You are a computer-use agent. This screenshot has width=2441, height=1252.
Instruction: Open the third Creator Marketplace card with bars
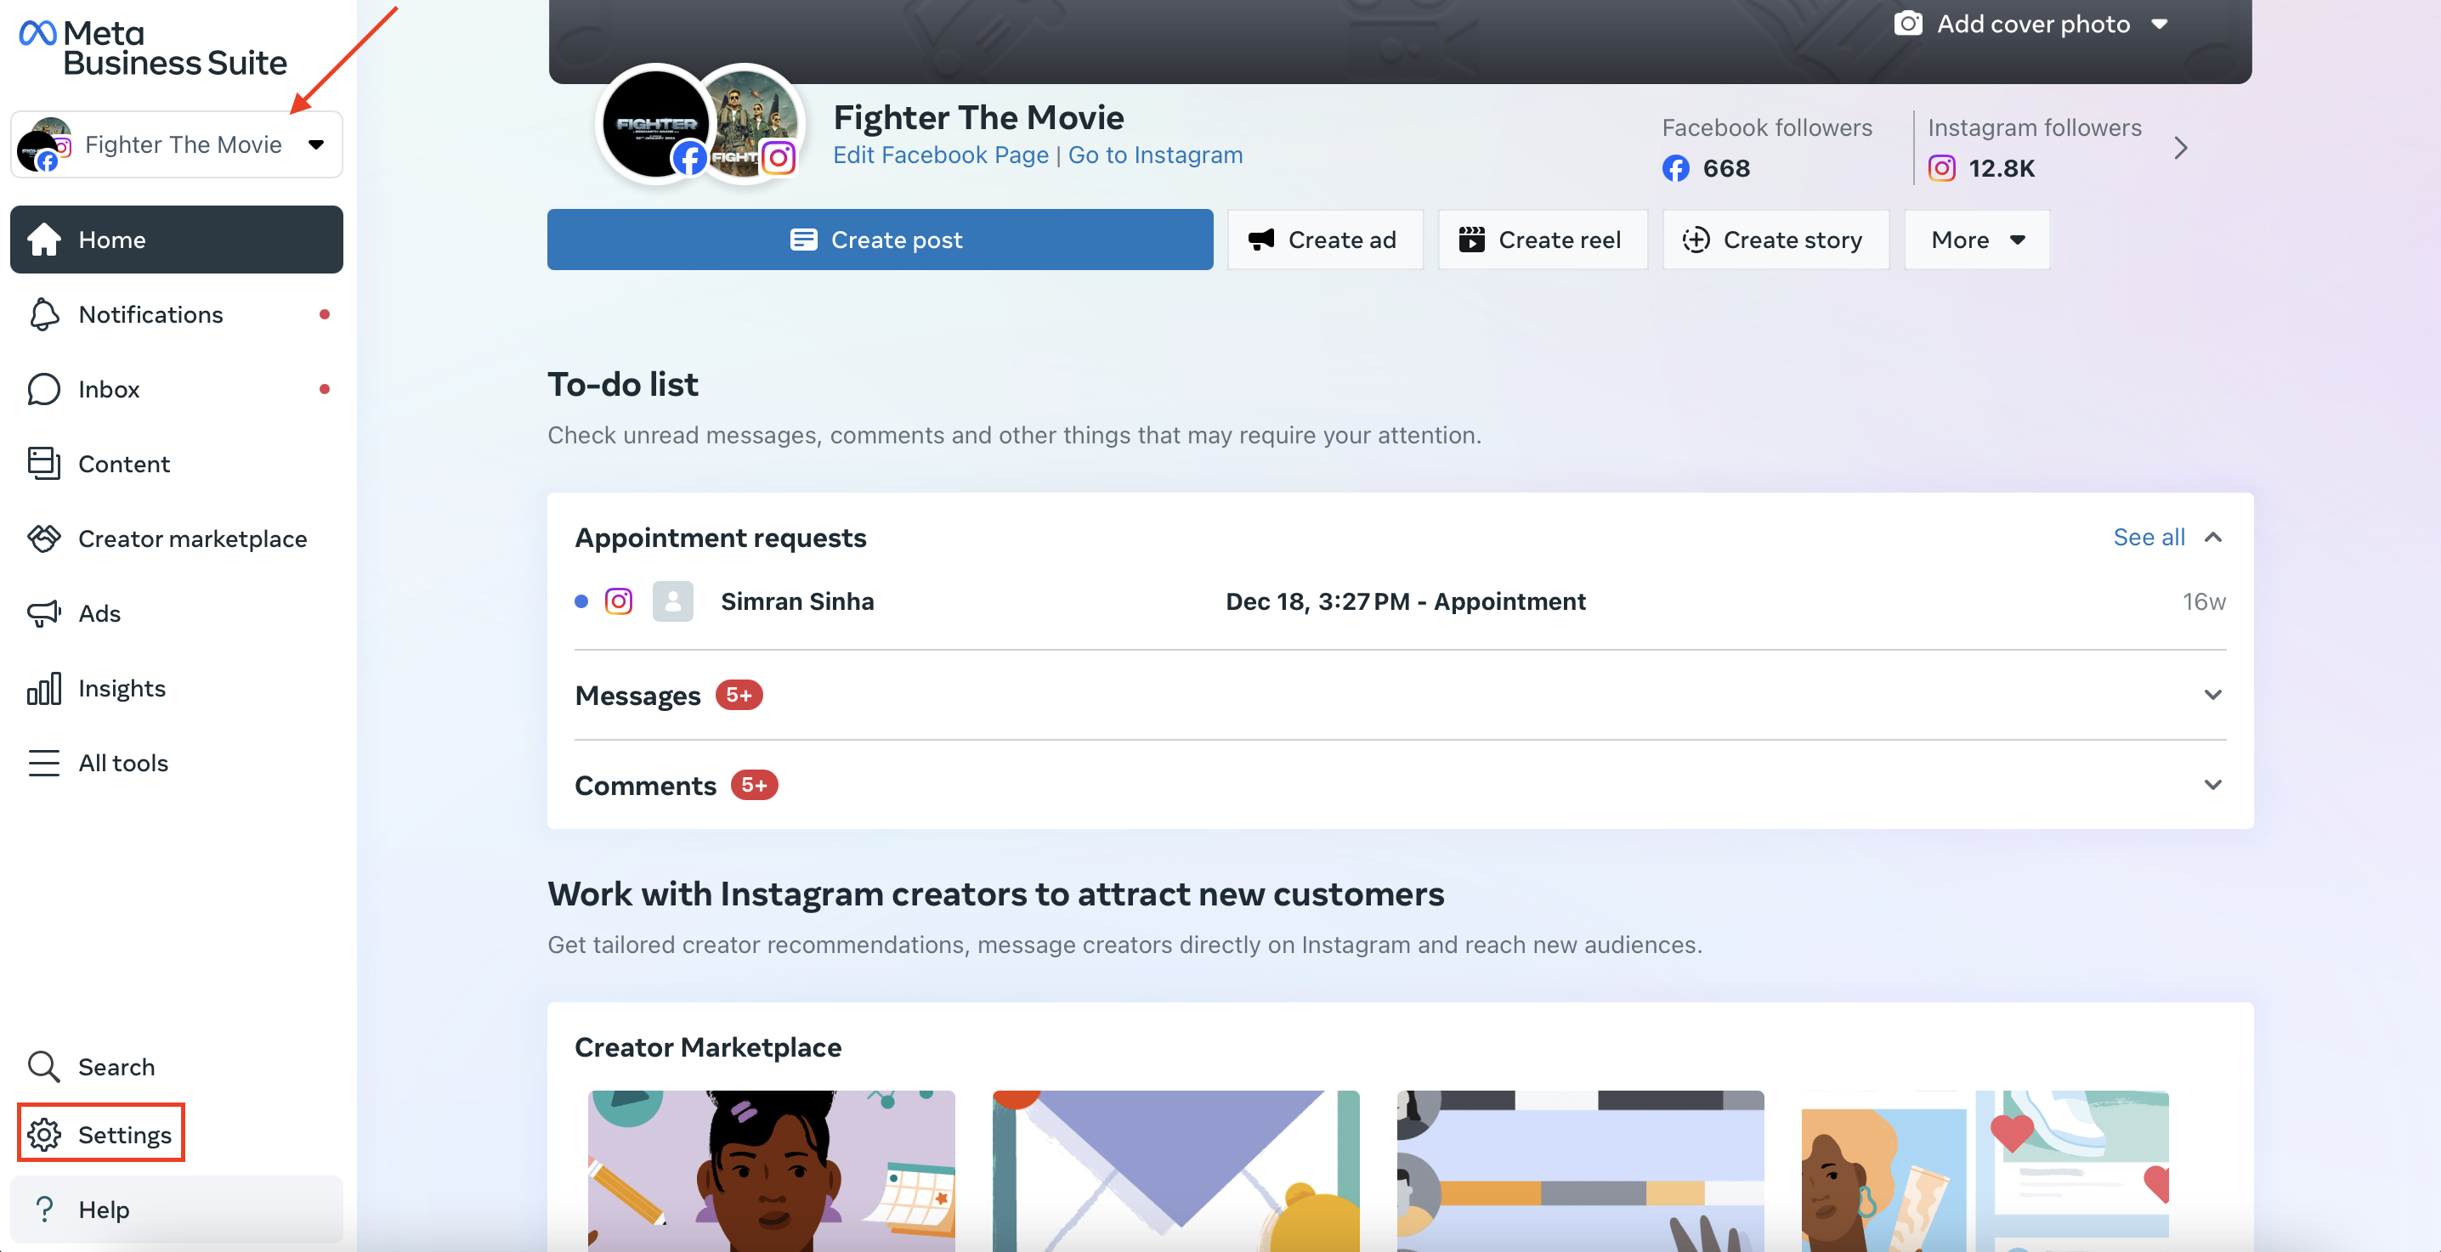click(1580, 1170)
